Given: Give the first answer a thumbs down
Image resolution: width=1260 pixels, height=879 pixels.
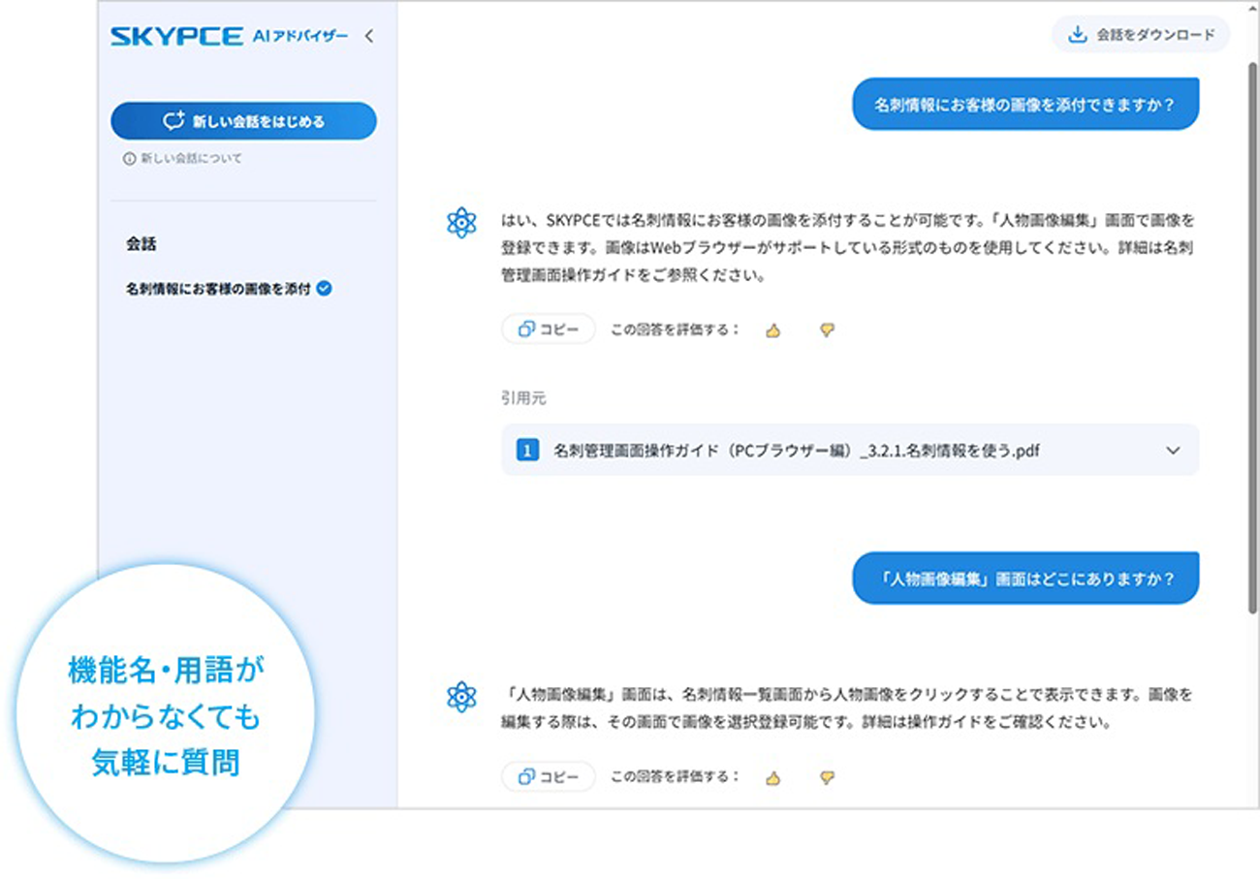Looking at the screenshot, I should (827, 330).
